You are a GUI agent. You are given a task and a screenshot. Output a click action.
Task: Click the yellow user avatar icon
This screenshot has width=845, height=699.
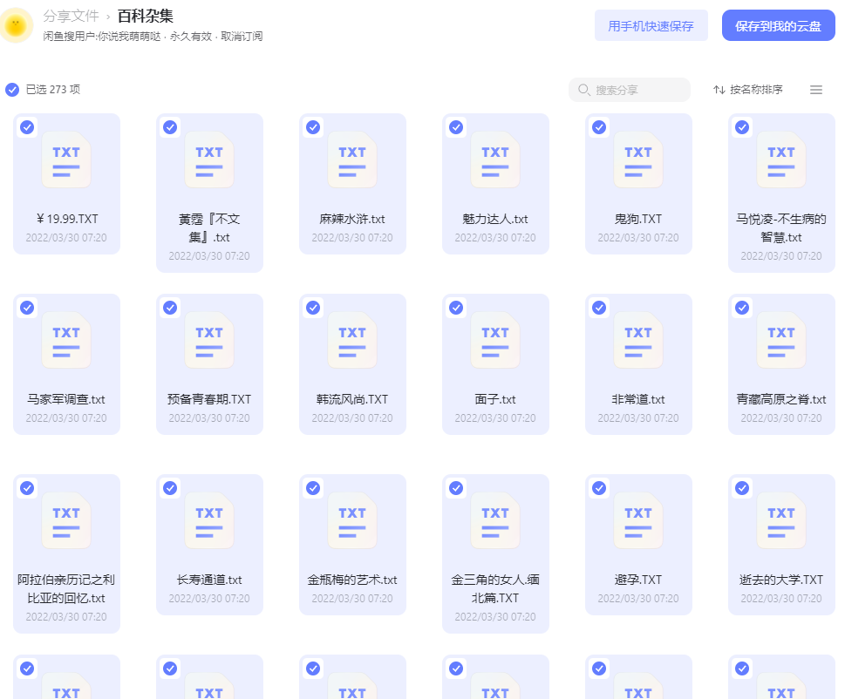coord(15,24)
